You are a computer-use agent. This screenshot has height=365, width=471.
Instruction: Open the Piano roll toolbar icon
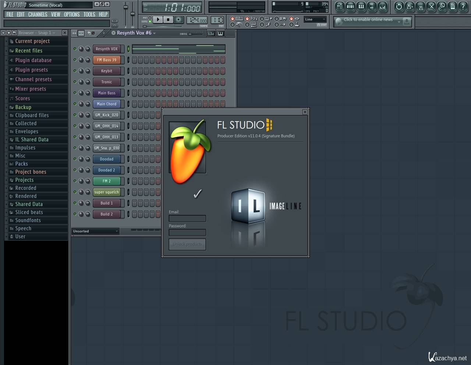(361, 6)
